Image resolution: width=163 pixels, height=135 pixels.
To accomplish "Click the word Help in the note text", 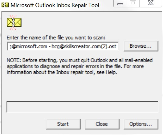I will (x=111, y=72).
